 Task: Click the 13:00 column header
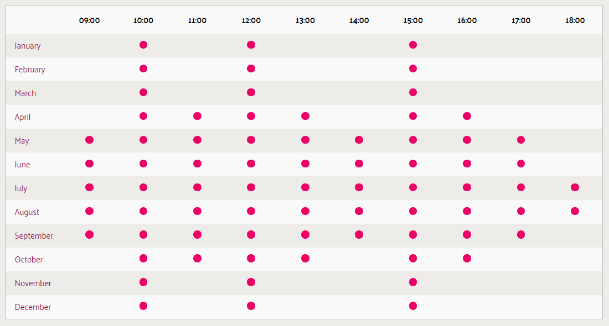(x=305, y=21)
